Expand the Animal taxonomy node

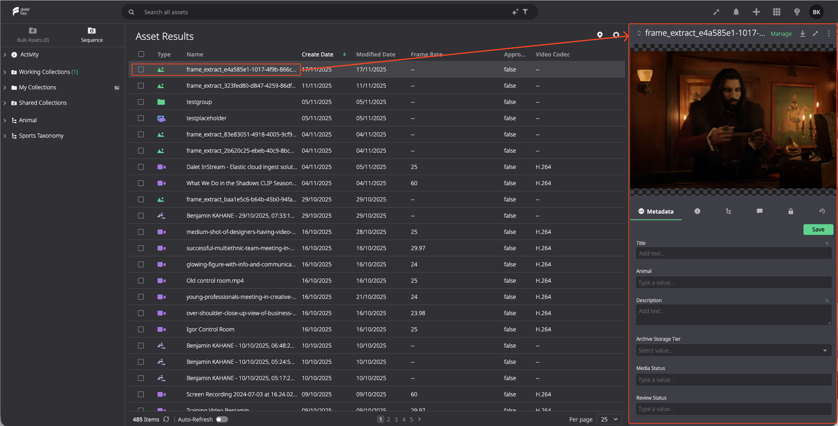pyautogui.click(x=5, y=120)
